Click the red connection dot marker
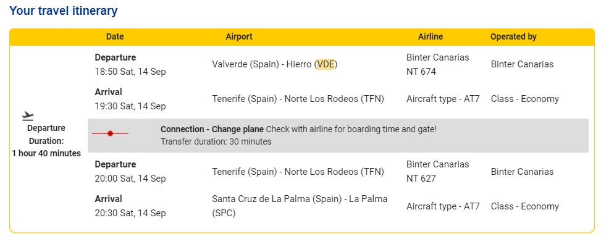 point(111,133)
